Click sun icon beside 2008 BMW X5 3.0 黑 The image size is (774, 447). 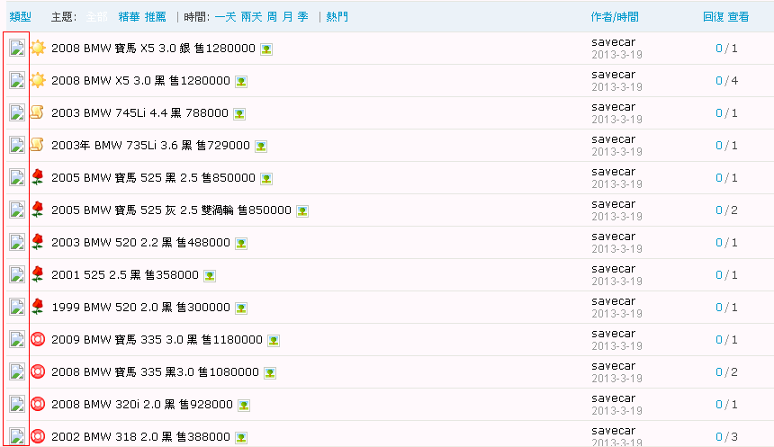38,80
